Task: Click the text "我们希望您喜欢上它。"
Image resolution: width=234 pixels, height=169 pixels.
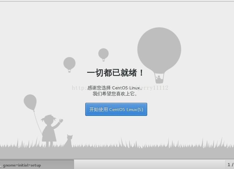Action: (115, 94)
